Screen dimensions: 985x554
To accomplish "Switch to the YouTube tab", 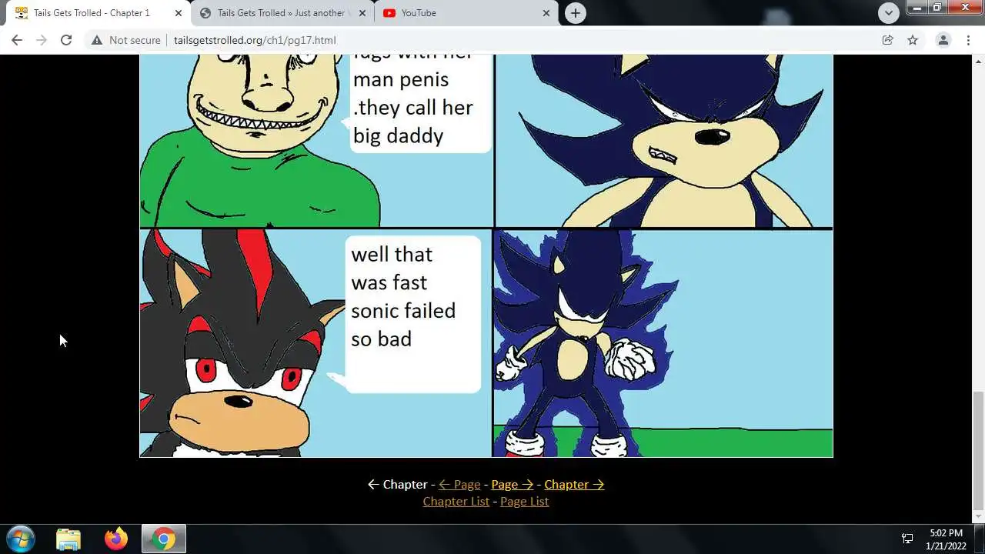I will tap(466, 13).
